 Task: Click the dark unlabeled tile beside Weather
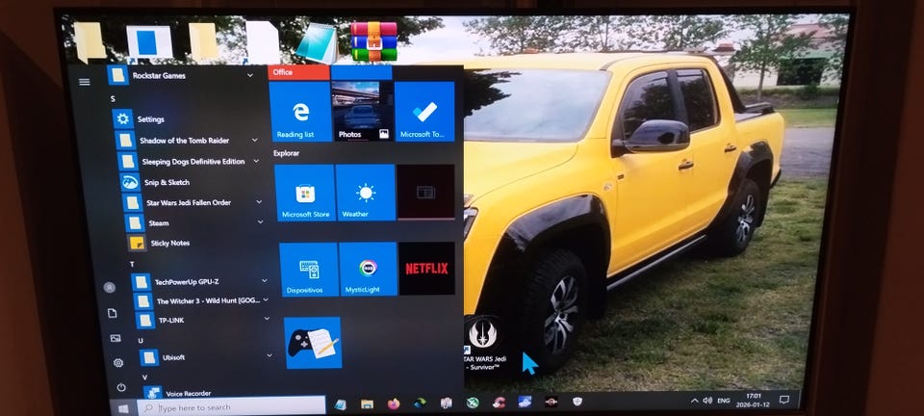tap(425, 192)
